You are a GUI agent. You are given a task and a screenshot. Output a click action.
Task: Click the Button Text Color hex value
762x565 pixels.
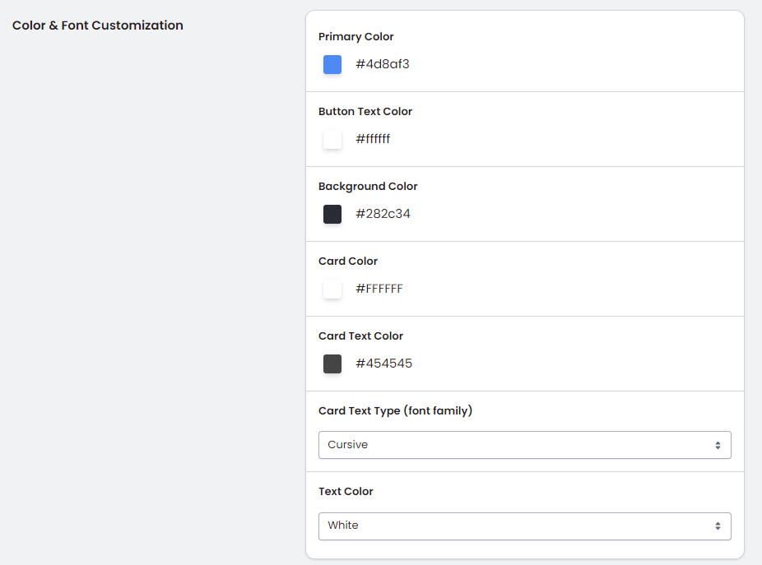pyautogui.click(x=373, y=139)
